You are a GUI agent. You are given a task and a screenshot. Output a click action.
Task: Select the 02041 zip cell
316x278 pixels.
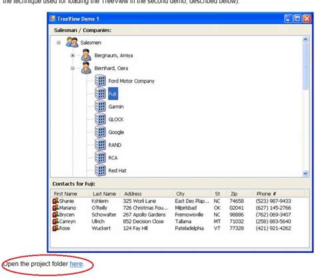(x=237, y=208)
